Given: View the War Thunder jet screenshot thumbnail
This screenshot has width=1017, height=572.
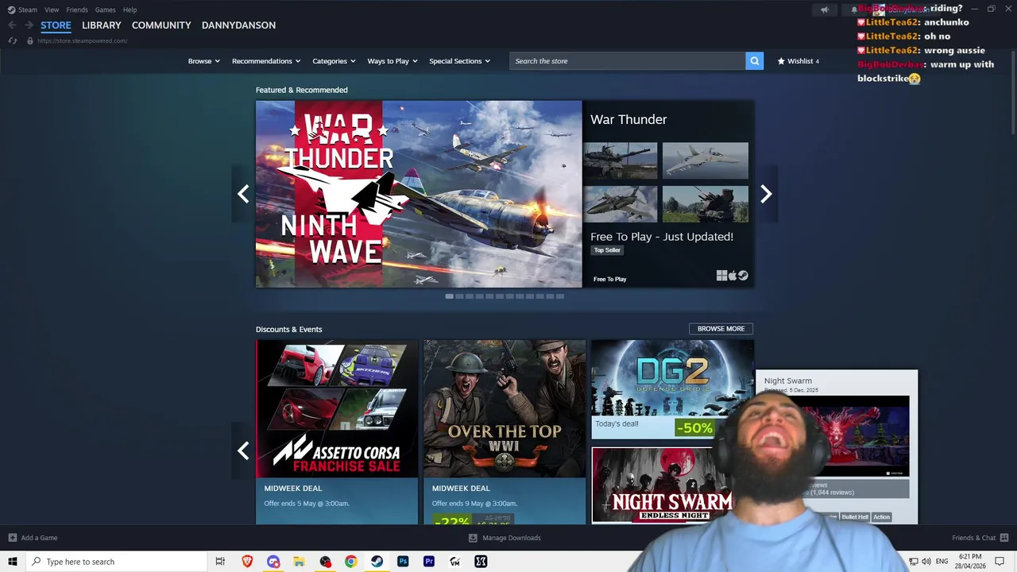Looking at the screenshot, I should [x=706, y=161].
